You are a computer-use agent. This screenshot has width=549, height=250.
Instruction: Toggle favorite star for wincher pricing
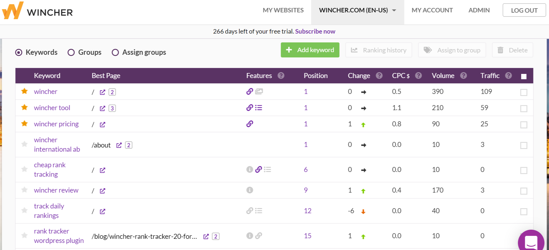24,124
